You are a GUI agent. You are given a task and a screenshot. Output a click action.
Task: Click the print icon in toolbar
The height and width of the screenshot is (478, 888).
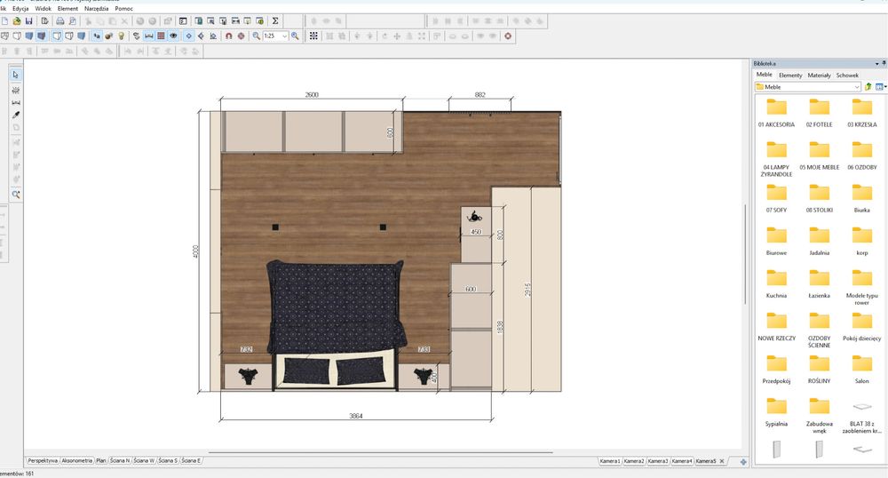60,20
